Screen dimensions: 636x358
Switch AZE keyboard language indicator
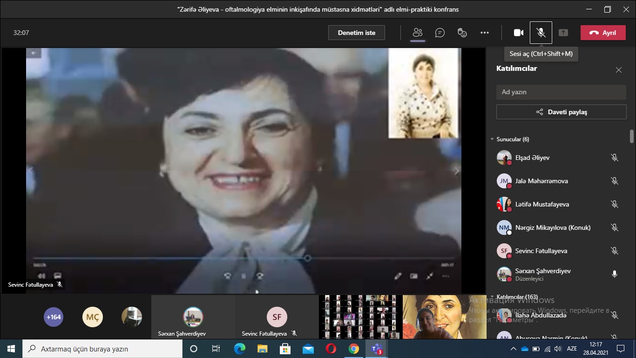[572, 349]
